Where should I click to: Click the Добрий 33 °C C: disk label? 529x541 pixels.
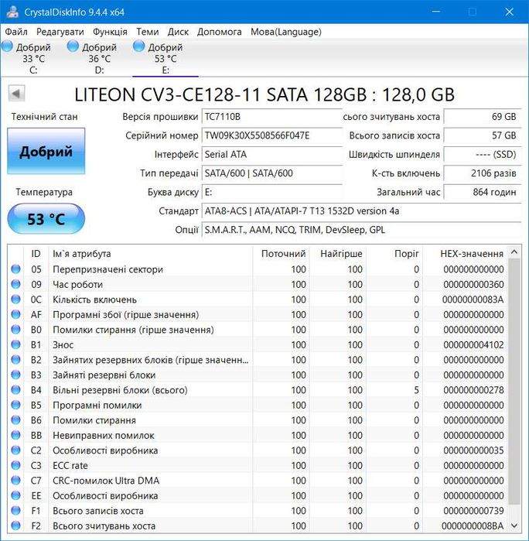33,58
